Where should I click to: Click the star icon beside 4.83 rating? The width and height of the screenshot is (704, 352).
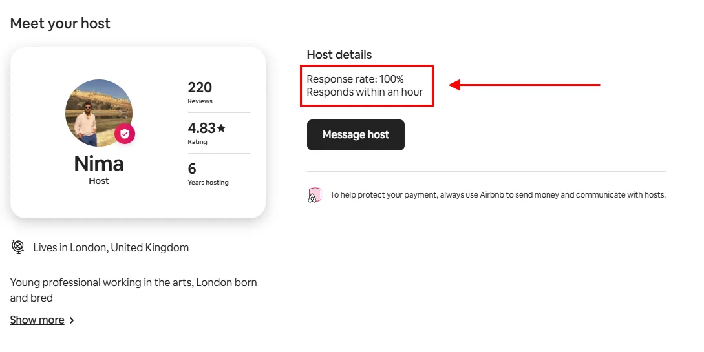221,128
